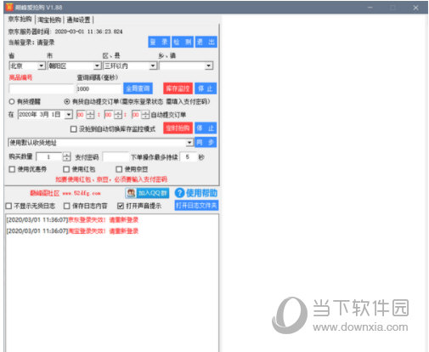Start the red 库存监控 button

click(178, 88)
